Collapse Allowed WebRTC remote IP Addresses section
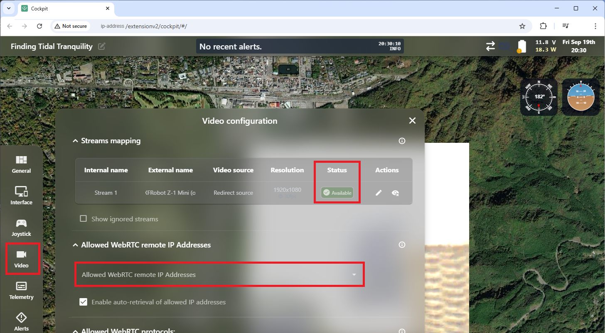 (75, 245)
